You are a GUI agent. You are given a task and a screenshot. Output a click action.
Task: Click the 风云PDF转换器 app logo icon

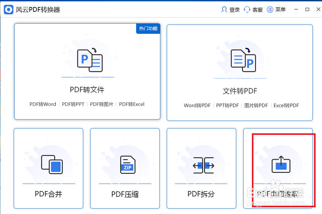[x=9, y=10]
